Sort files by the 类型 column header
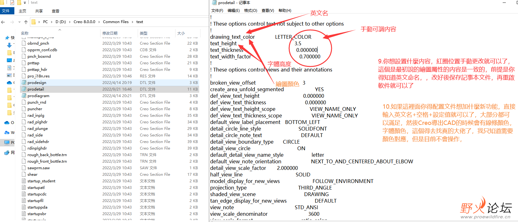The height and width of the screenshot is (222, 518). (x=144, y=33)
